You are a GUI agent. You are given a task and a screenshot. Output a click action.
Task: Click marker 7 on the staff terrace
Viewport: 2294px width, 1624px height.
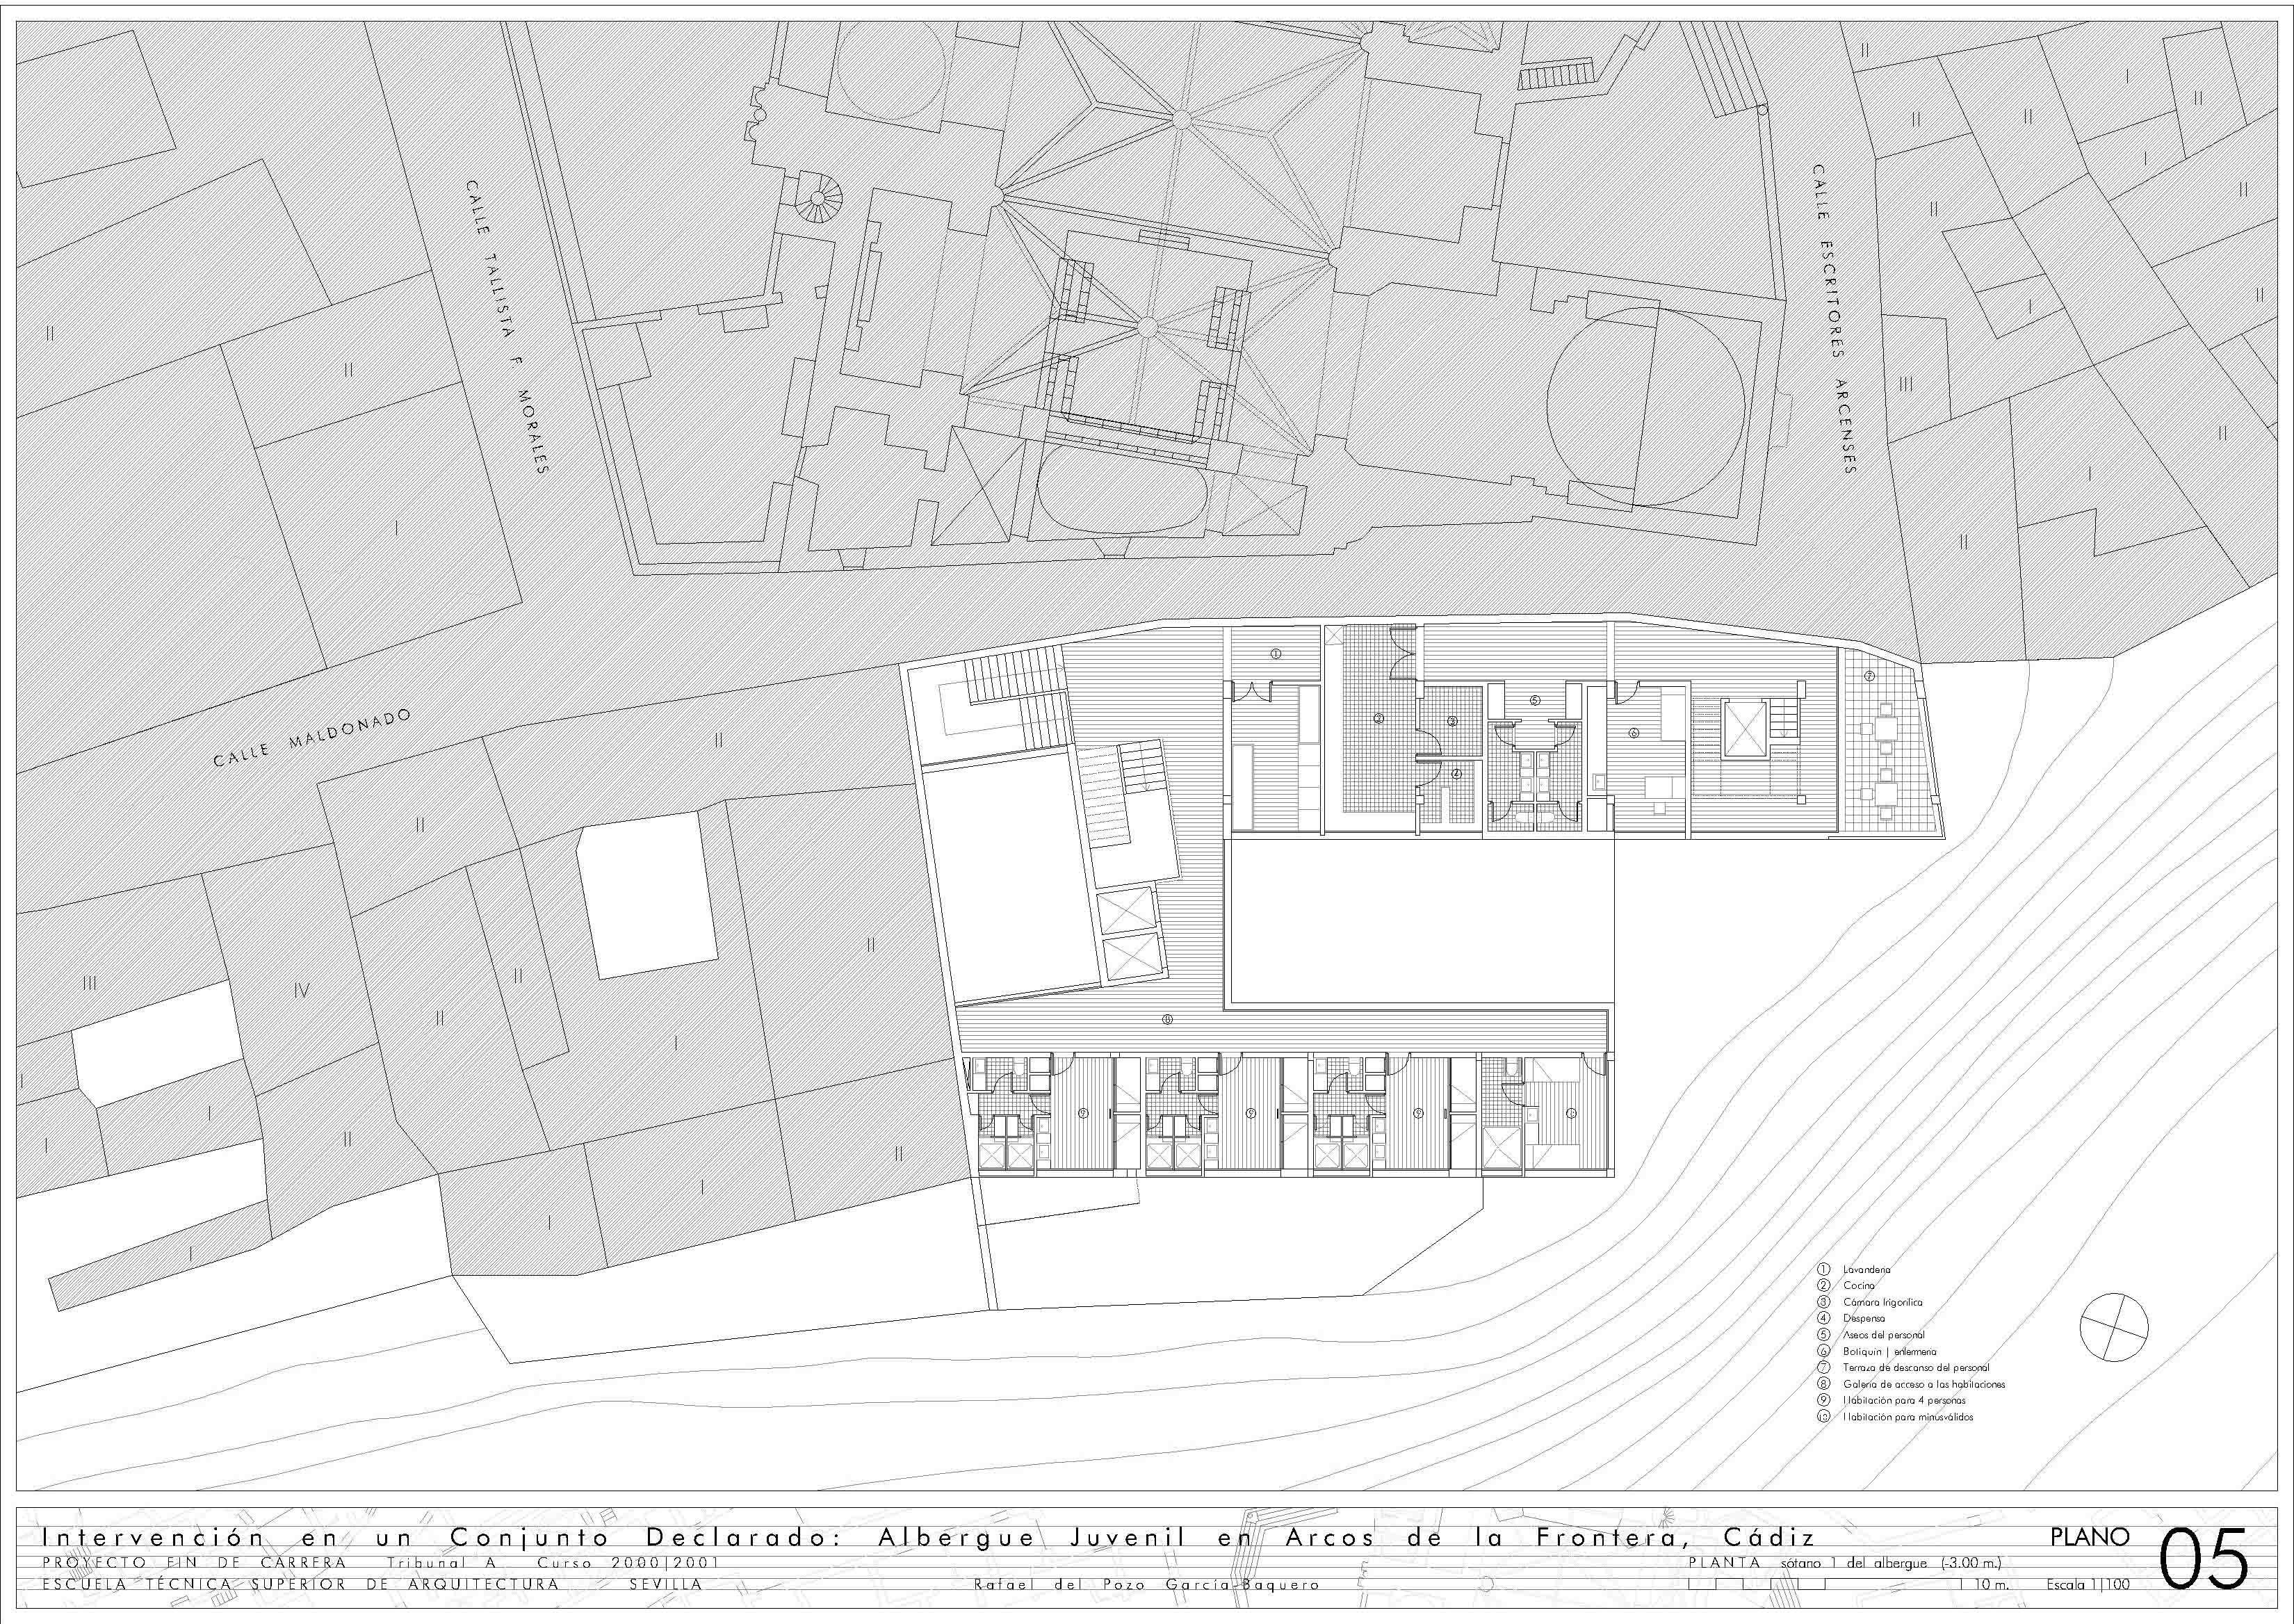[1869, 676]
